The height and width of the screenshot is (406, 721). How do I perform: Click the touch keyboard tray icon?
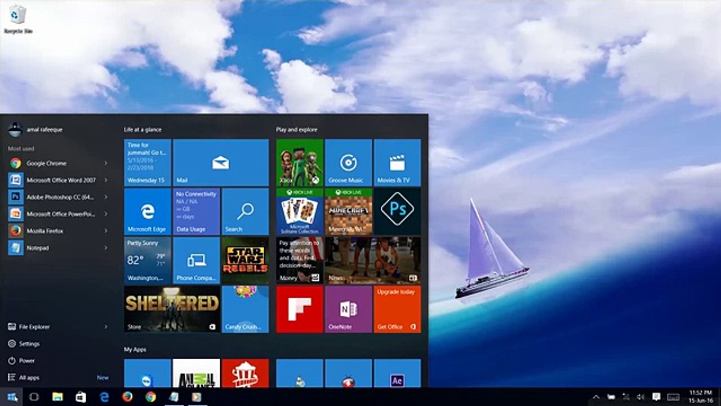(673, 397)
